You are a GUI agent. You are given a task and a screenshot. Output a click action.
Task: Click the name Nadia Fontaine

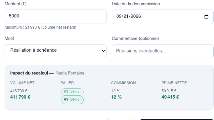70,73
